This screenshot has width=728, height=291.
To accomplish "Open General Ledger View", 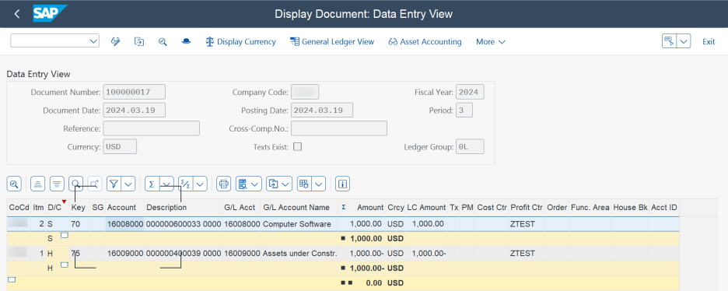I will (332, 42).
